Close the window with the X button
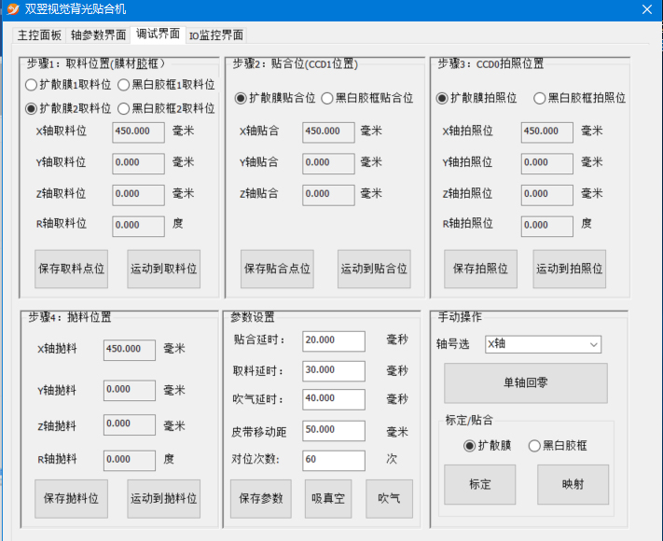The height and width of the screenshot is (541, 663). 645,9
